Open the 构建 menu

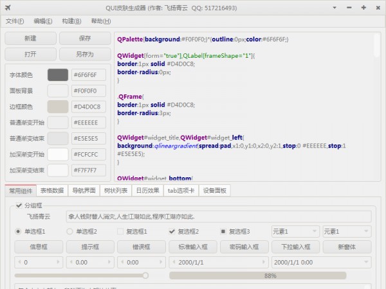tap(70, 21)
